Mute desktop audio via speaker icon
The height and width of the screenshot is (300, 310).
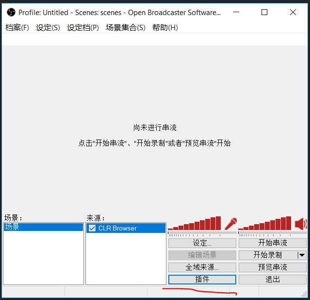tap(301, 224)
